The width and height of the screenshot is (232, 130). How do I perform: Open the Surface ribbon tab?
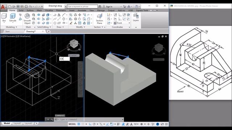pos(30,10)
